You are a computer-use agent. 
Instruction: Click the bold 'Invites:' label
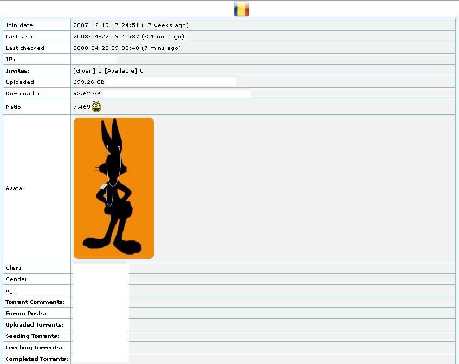tap(17, 71)
